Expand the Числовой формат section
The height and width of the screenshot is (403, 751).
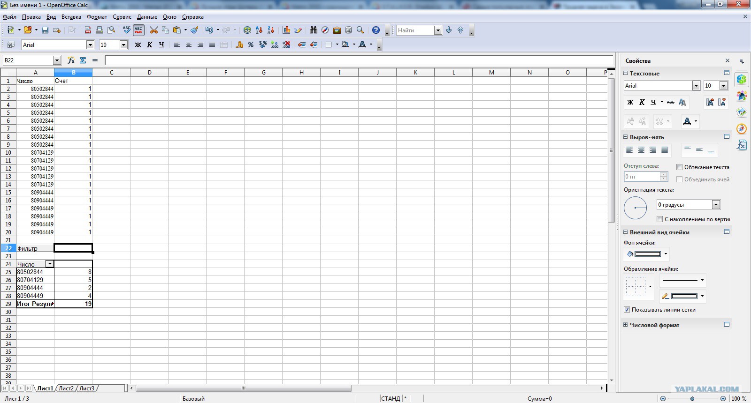[625, 325]
